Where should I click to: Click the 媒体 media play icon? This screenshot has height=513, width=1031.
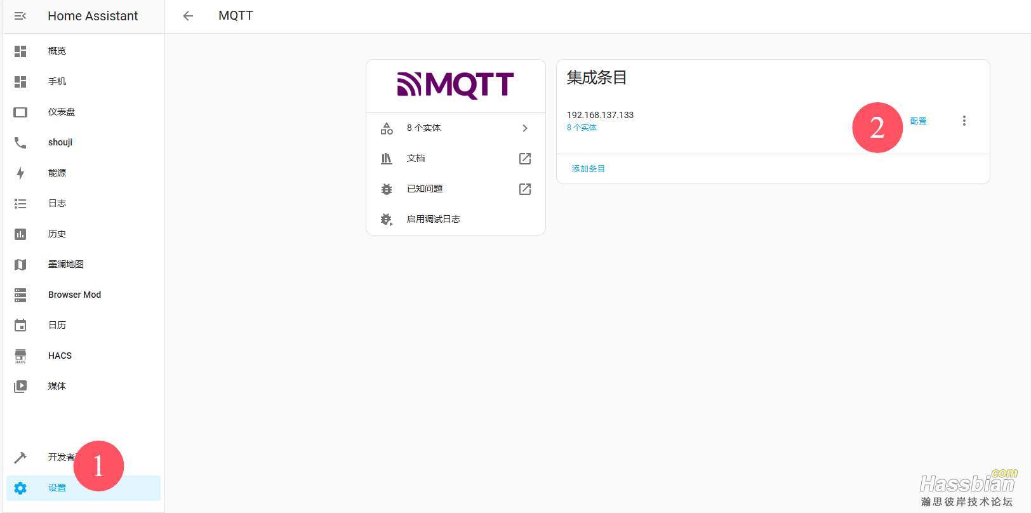point(20,387)
